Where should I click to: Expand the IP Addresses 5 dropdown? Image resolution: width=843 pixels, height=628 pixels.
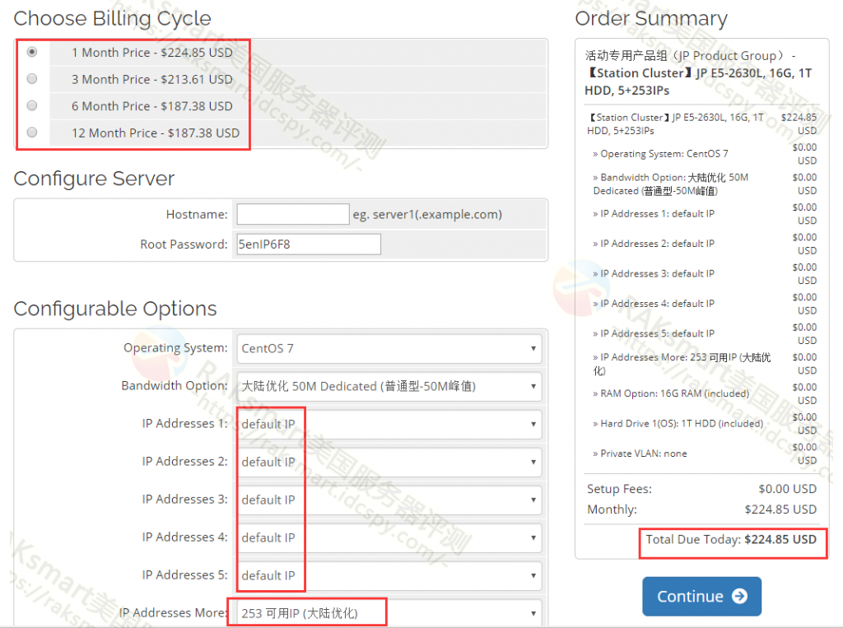click(x=389, y=575)
